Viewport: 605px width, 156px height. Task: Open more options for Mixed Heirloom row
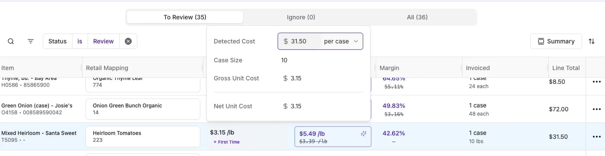pos(597,137)
